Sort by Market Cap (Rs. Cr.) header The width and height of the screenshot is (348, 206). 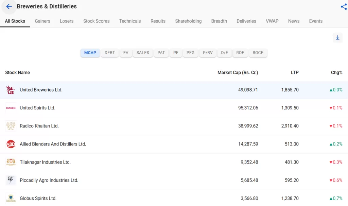click(x=238, y=73)
